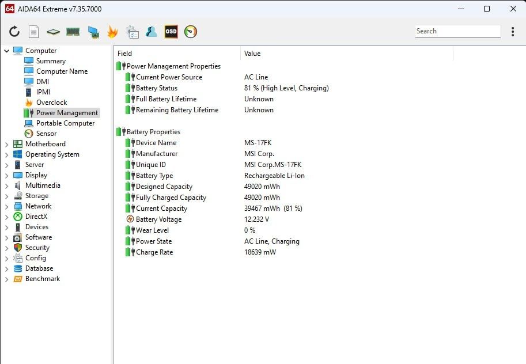
Task: Click the computer monitor toolbar icon
Action: tap(93, 32)
